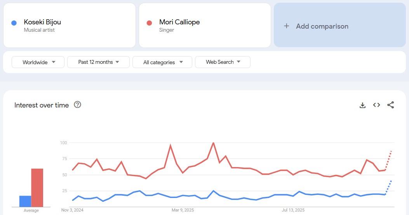Screen dimensions: 409x215
Task: Click the red average bar for Mori Calliope
Action: [x=37, y=188]
